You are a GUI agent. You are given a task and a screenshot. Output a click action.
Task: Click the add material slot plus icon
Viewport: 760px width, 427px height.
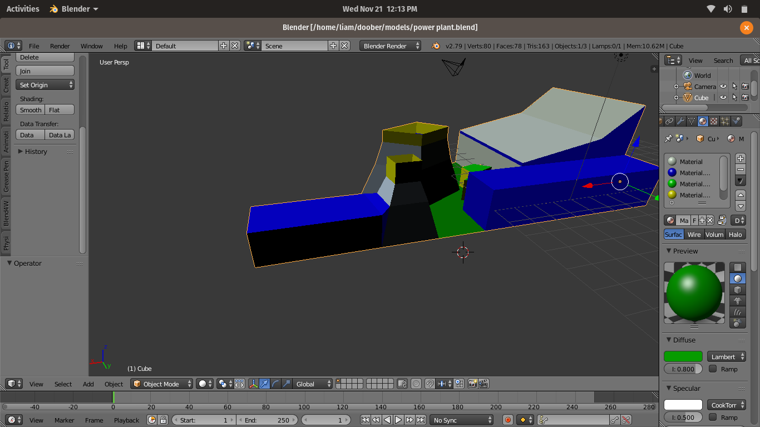tap(741, 158)
